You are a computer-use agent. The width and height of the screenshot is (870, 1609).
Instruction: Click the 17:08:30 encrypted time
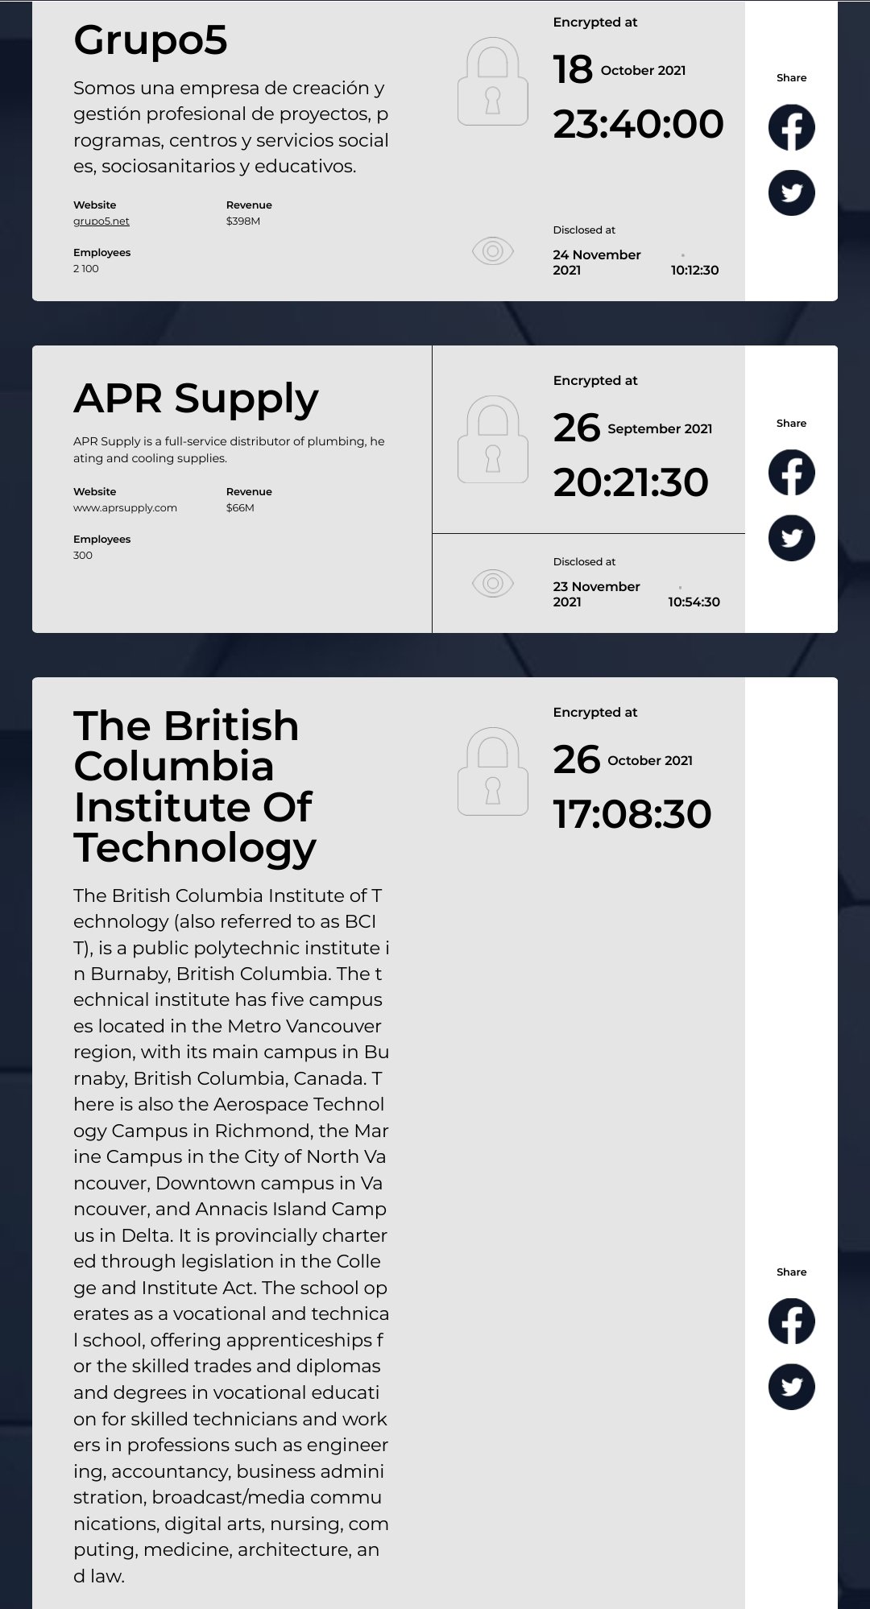click(x=632, y=814)
